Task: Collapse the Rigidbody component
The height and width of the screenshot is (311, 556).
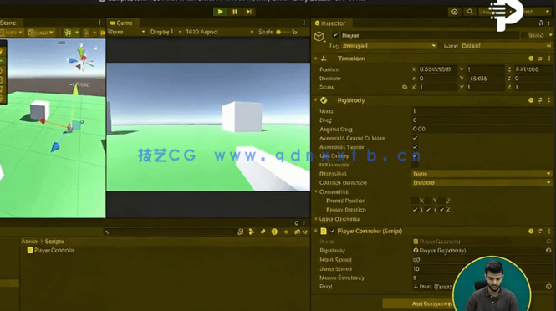Action: (x=315, y=100)
